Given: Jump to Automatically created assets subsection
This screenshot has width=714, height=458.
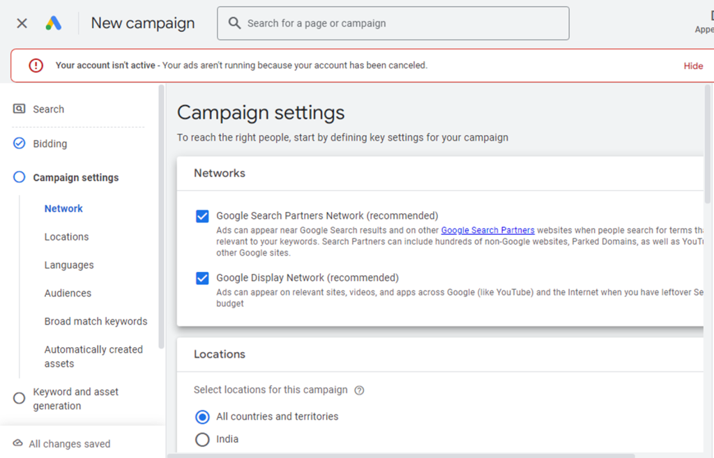Looking at the screenshot, I should coord(93,356).
